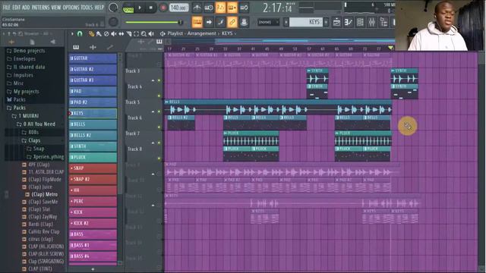The width and height of the screenshot is (486, 273).
Task: Toggle blend recording overdub button
Action: tap(232, 8)
